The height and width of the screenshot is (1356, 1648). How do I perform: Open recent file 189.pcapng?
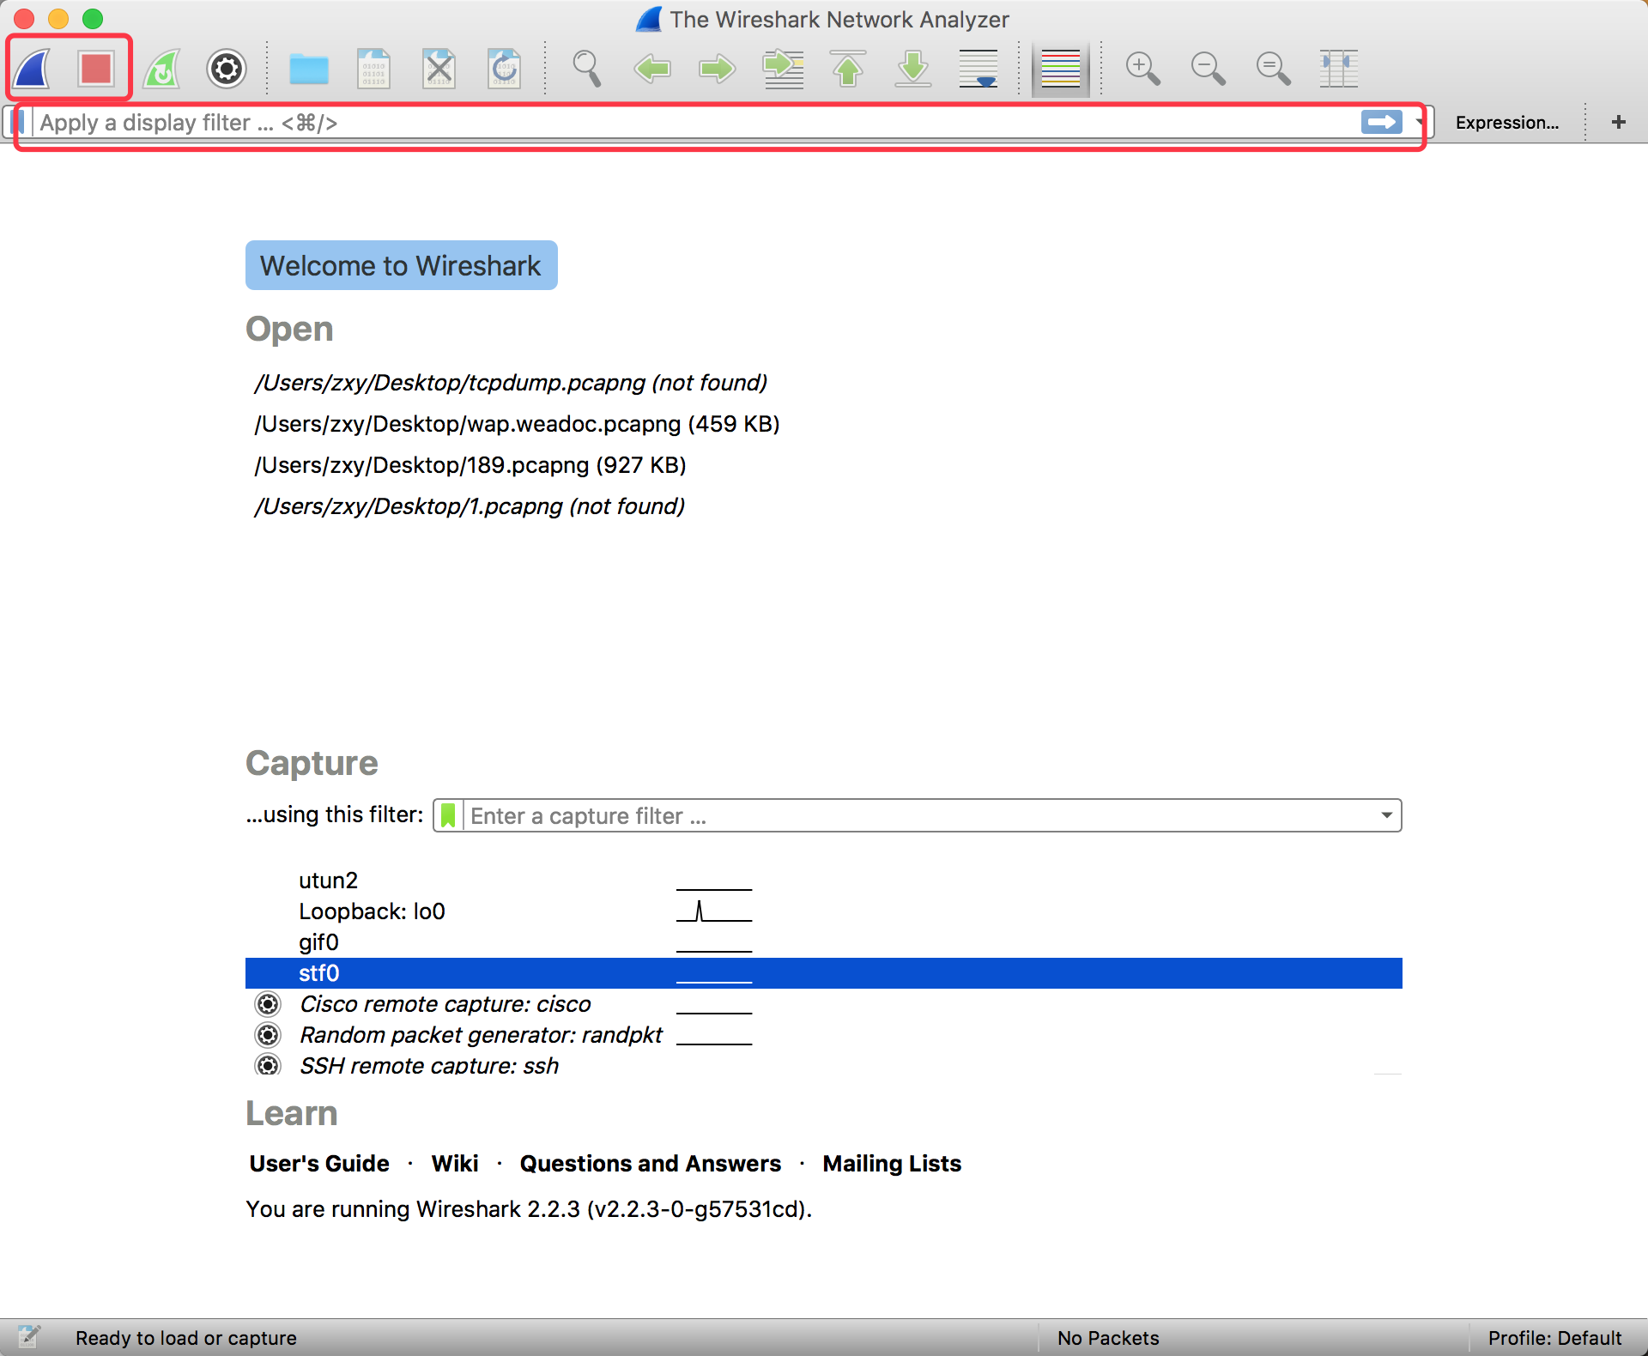tap(470, 465)
